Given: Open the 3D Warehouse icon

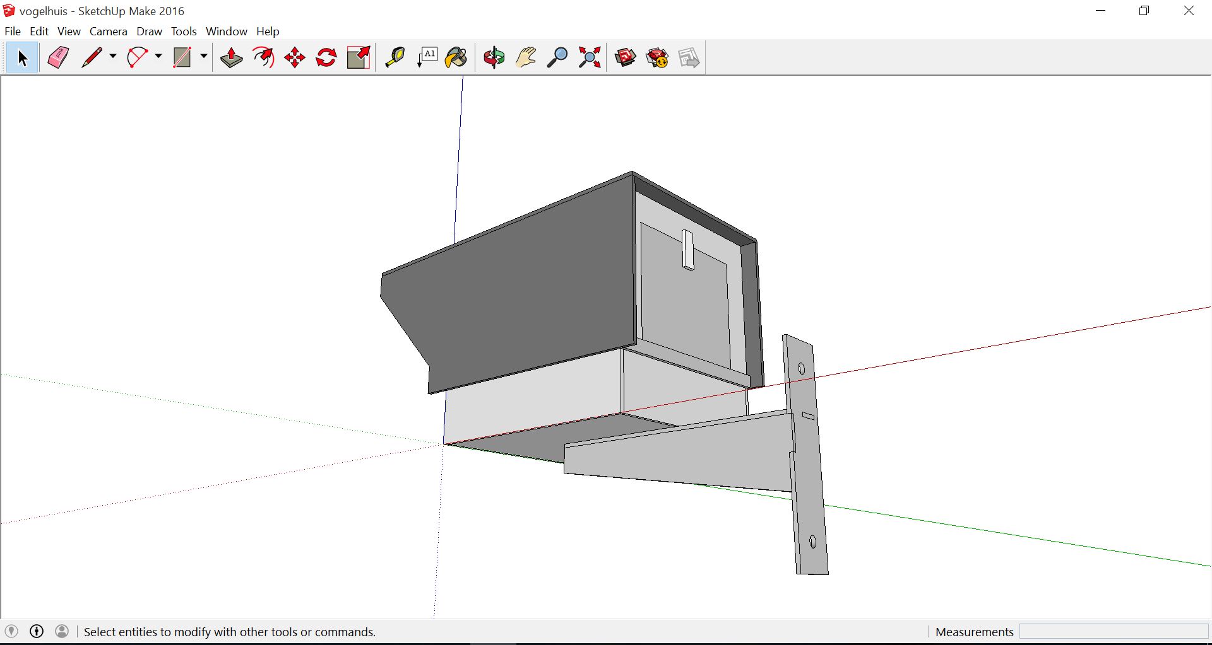Looking at the screenshot, I should pyautogui.click(x=626, y=58).
